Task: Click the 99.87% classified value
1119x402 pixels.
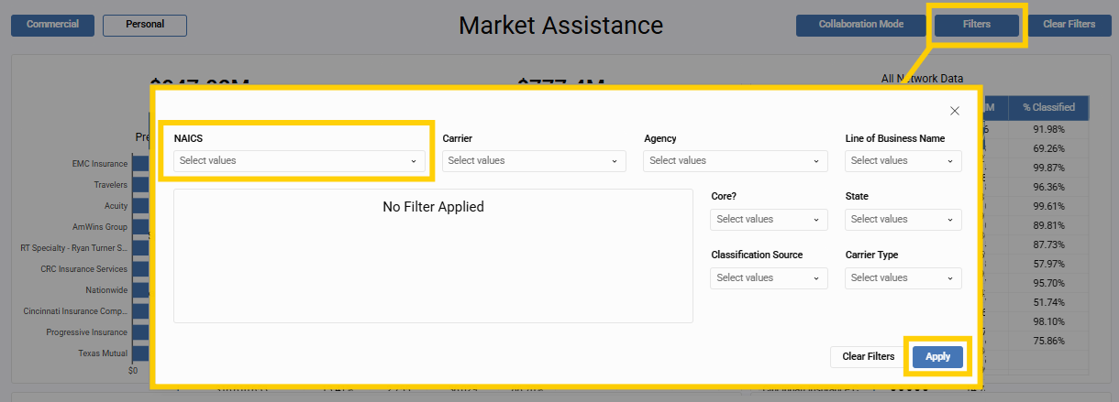Action: (1048, 168)
